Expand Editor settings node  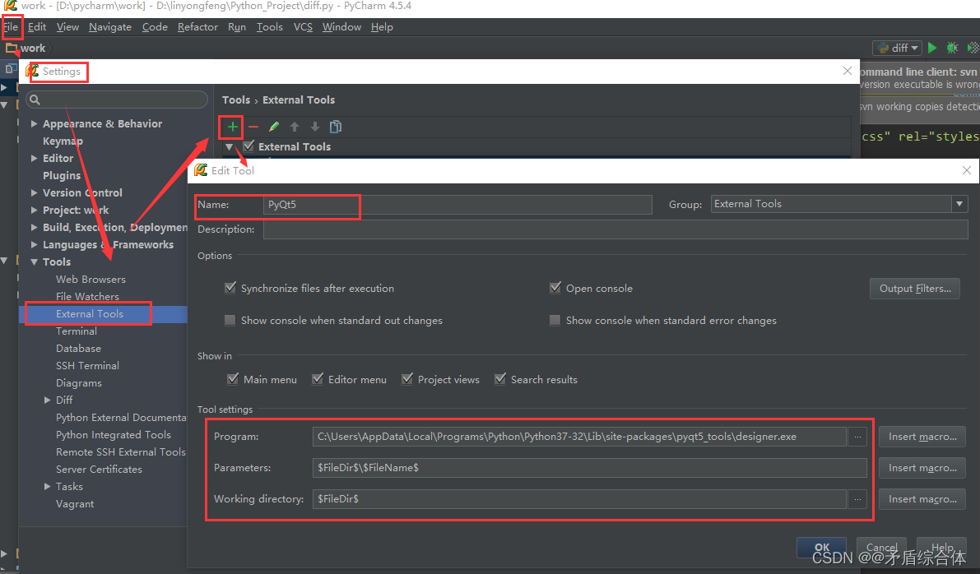pos(34,158)
